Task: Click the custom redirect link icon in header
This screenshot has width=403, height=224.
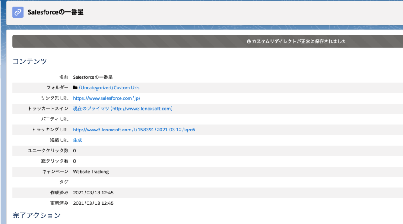Action: [x=18, y=12]
